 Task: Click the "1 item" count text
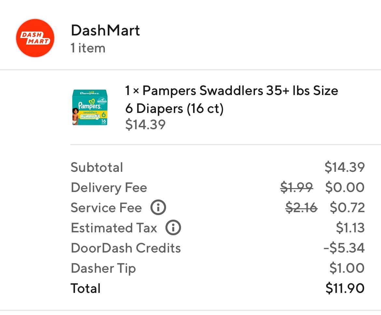(x=88, y=48)
